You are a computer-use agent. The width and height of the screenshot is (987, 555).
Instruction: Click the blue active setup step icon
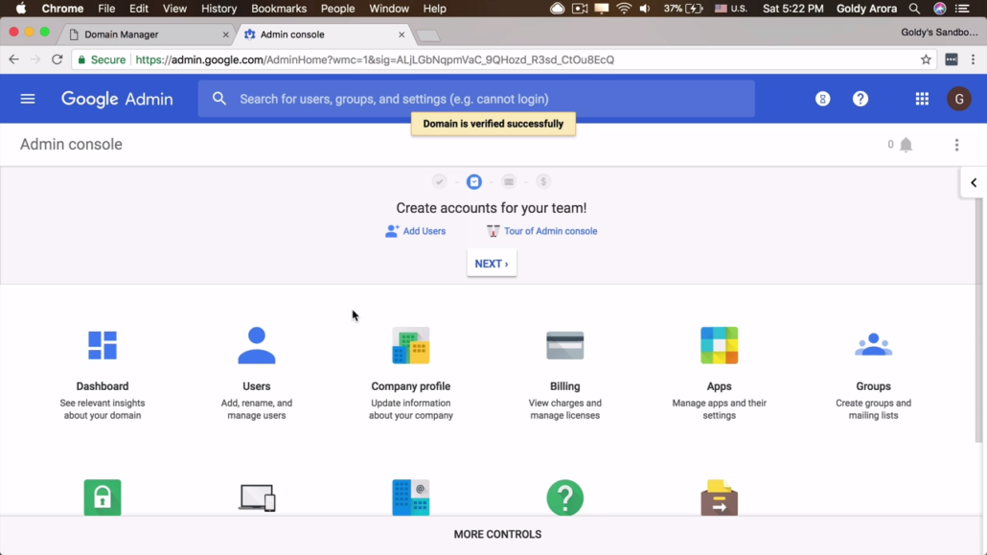coord(474,181)
